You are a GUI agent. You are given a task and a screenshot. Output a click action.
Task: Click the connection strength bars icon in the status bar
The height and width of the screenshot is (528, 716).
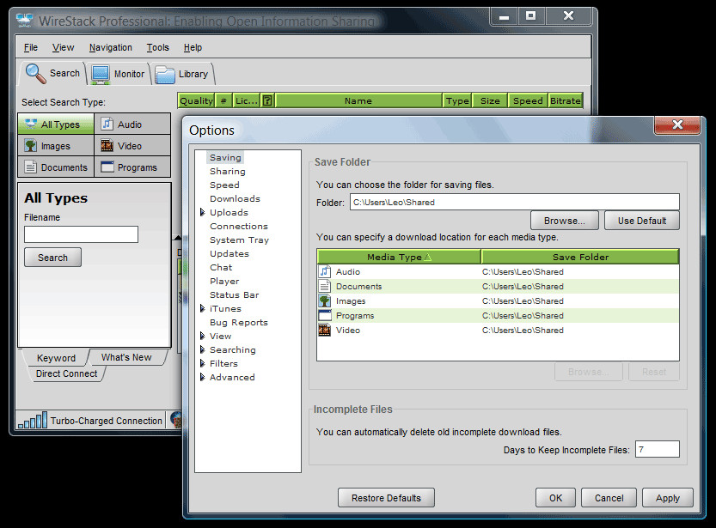33,421
